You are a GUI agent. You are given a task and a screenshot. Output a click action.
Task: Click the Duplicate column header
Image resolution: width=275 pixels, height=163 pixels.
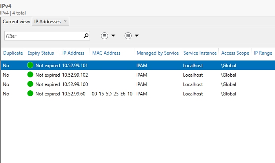[x=13, y=53]
